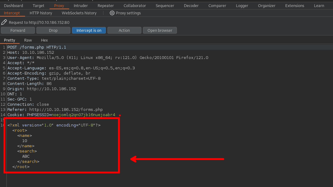
Task: Select the Raw view tab
Action: (x=28, y=40)
